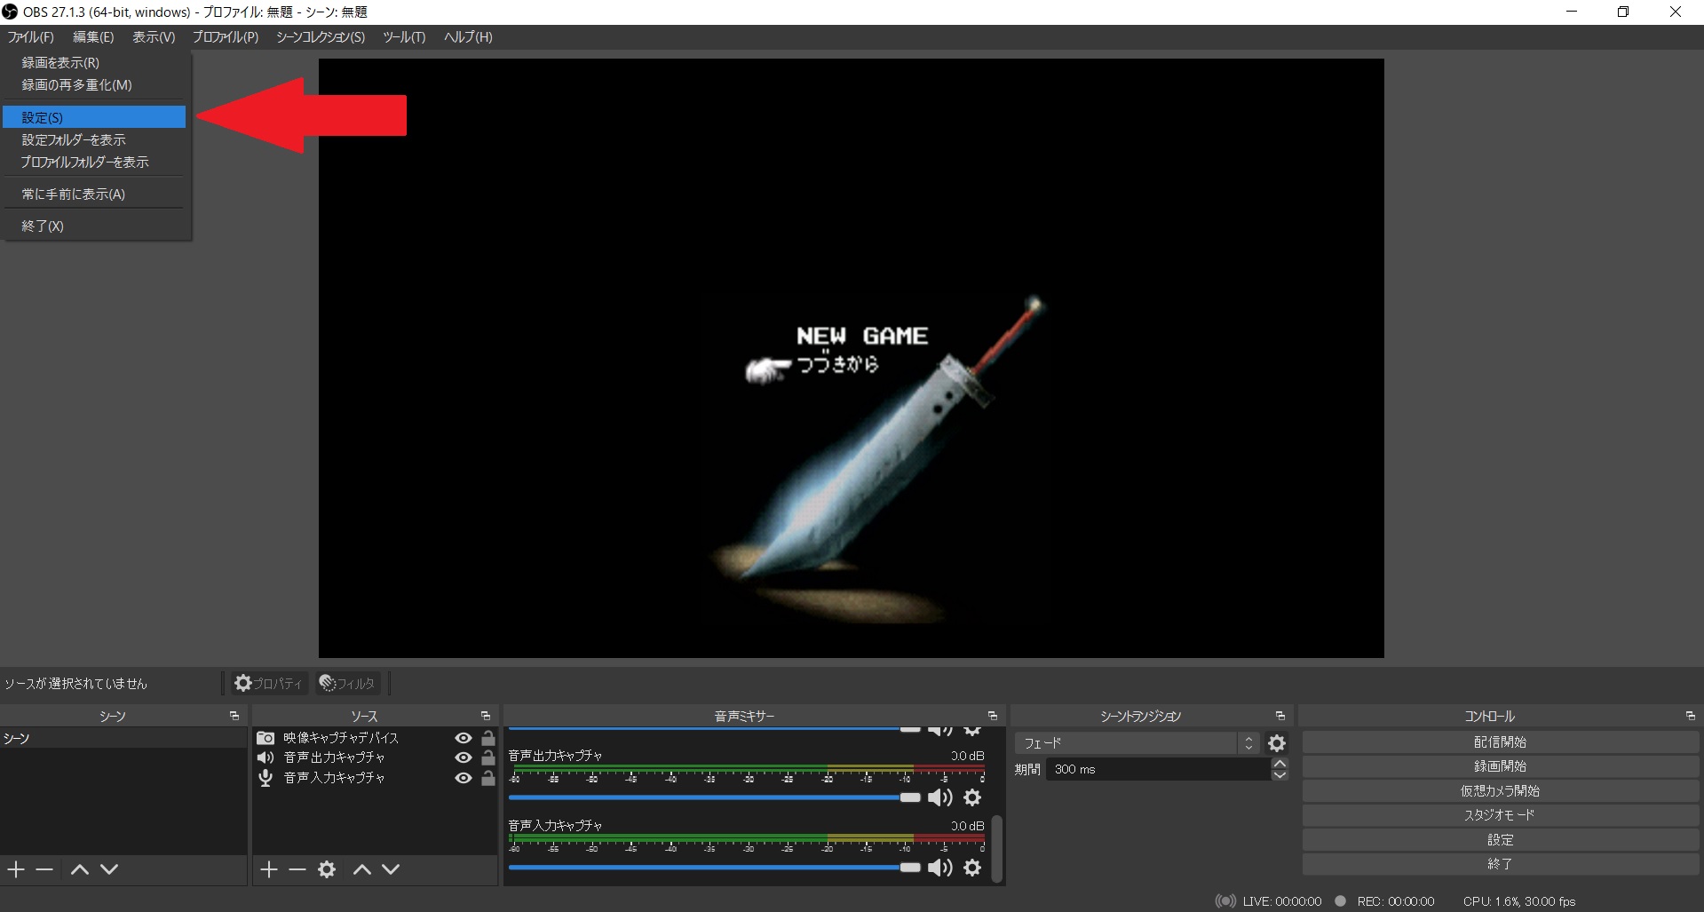Move the scene down in the シーン list
The width and height of the screenshot is (1704, 912).
[109, 869]
